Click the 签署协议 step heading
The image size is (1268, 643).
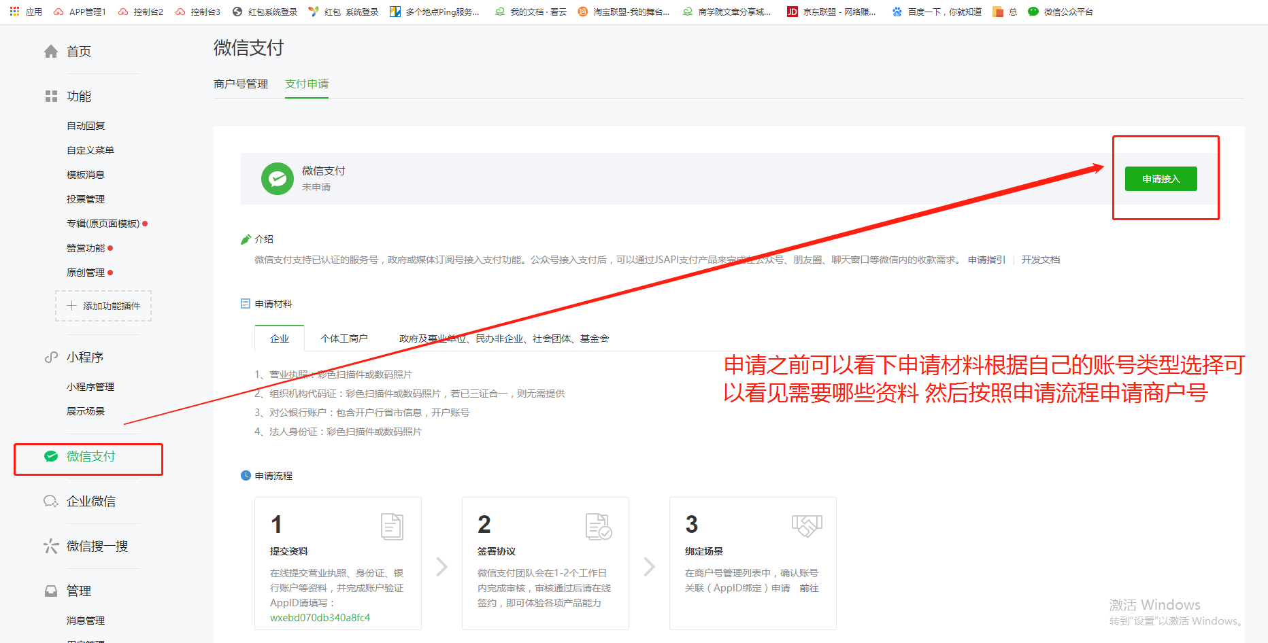[497, 551]
